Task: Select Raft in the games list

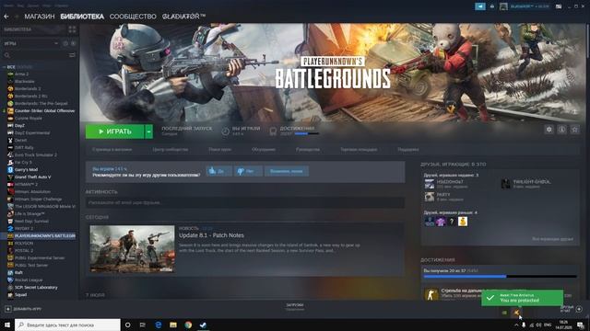Action: [18, 273]
